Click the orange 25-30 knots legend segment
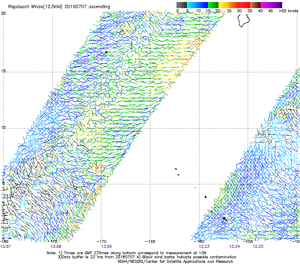Viewport: 300px width, 264px height. pyautogui.click(x=234, y=5)
